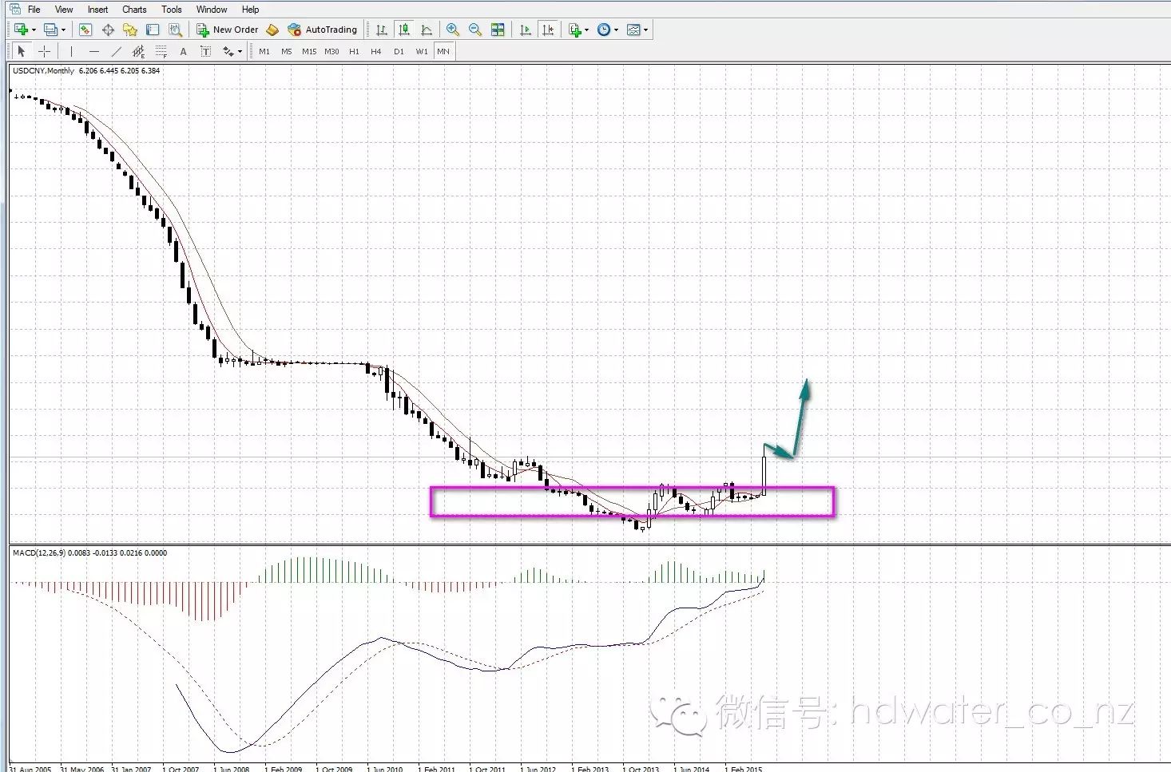
Task: Select the arrows drawing tool
Action: click(x=228, y=51)
